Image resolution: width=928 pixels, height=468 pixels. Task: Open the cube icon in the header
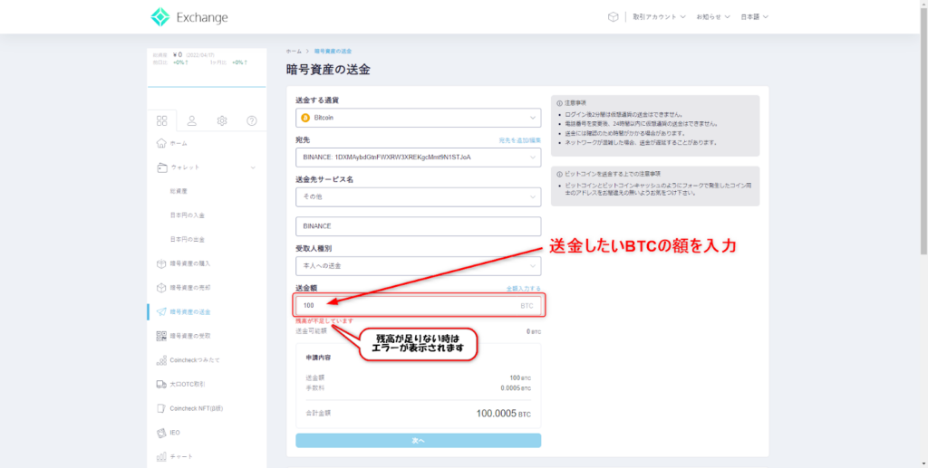614,17
